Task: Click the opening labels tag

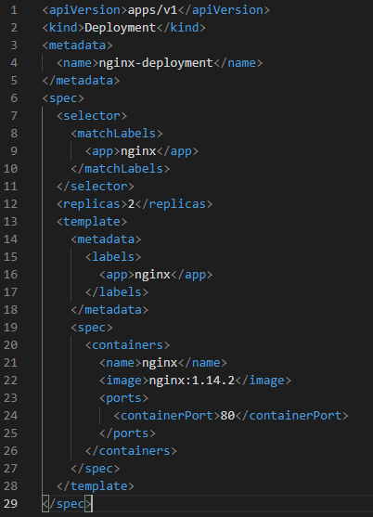Action: (113, 257)
